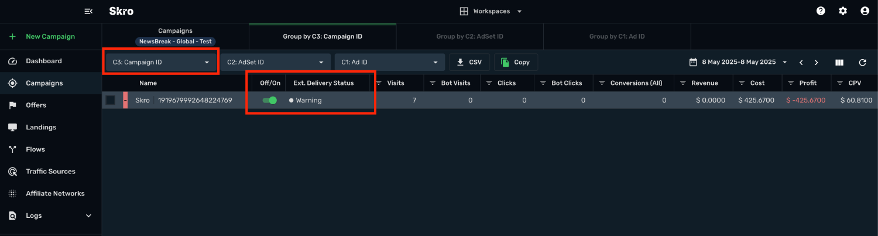Open the help question mark icon
878x236 pixels.
click(x=821, y=11)
